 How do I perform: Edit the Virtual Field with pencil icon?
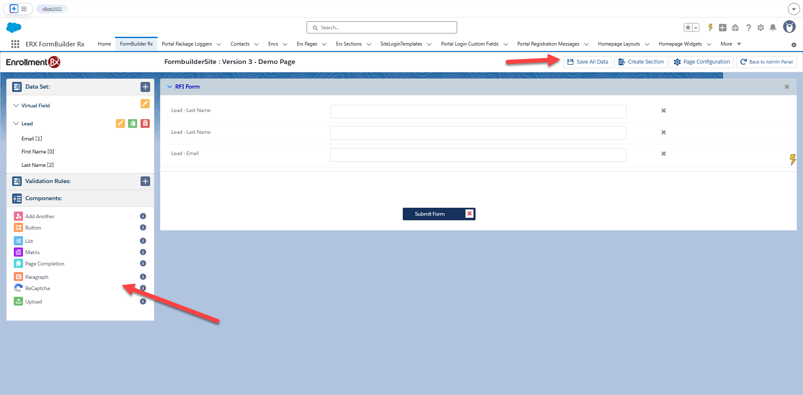pyautogui.click(x=145, y=104)
